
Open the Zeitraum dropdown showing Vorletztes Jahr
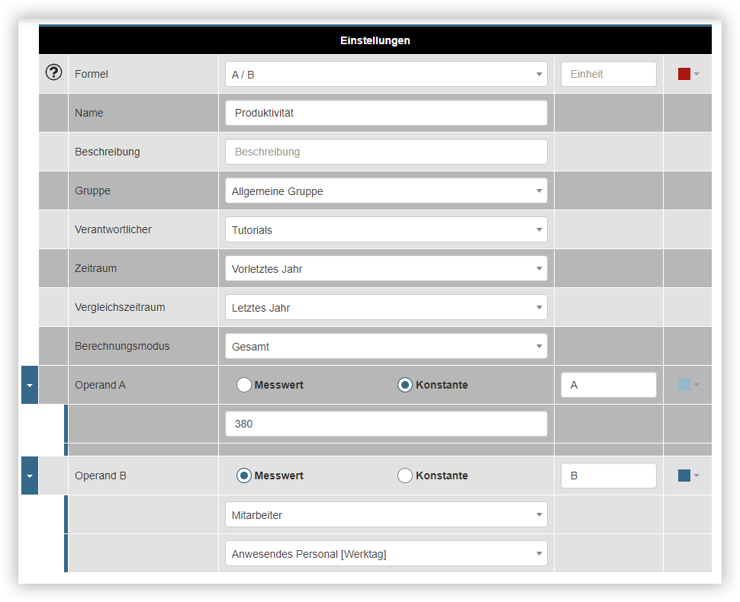(385, 268)
